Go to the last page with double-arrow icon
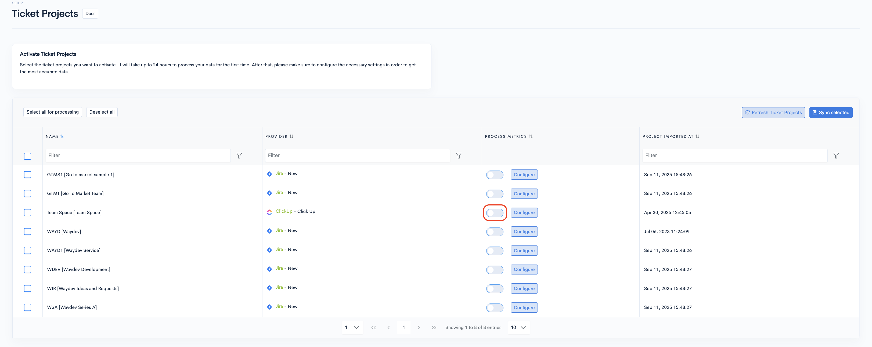 tap(434, 328)
